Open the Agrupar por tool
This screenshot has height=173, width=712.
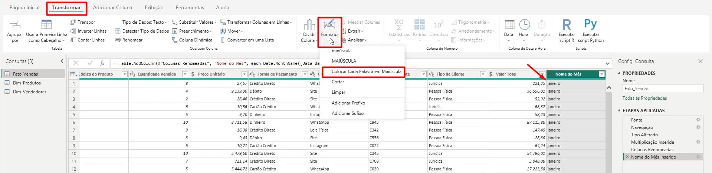[x=15, y=31]
